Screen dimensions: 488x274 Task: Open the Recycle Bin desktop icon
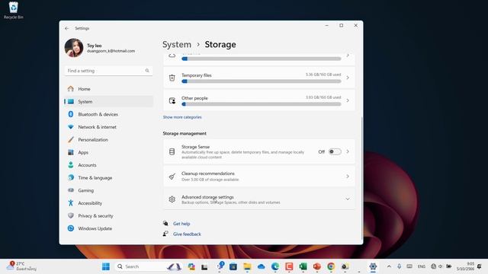14,10
